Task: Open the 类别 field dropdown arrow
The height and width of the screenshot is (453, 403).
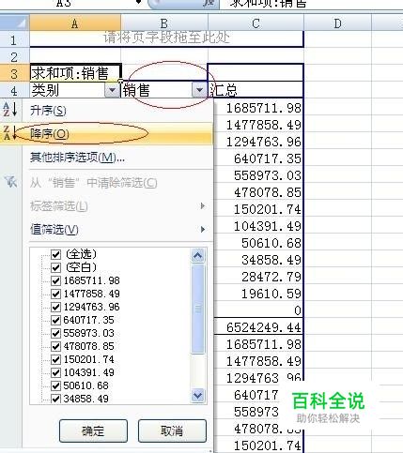Action: [113, 90]
